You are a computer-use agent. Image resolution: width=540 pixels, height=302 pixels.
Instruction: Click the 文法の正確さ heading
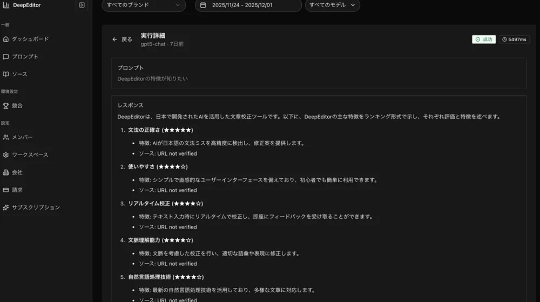point(160,130)
